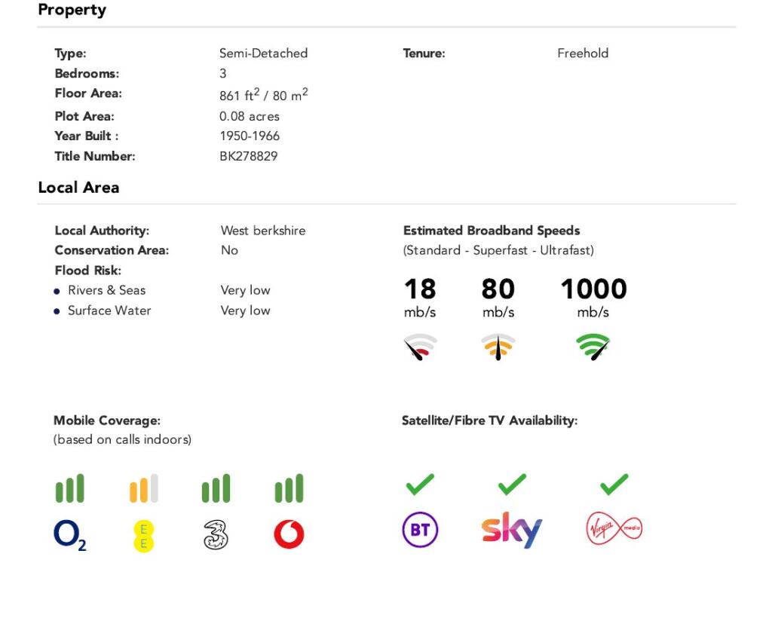
Task: Select the Sky TV logo
Action: pyautogui.click(x=512, y=531)
